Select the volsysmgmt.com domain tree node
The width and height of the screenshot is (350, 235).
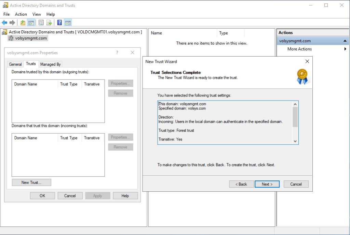[31, 38]
